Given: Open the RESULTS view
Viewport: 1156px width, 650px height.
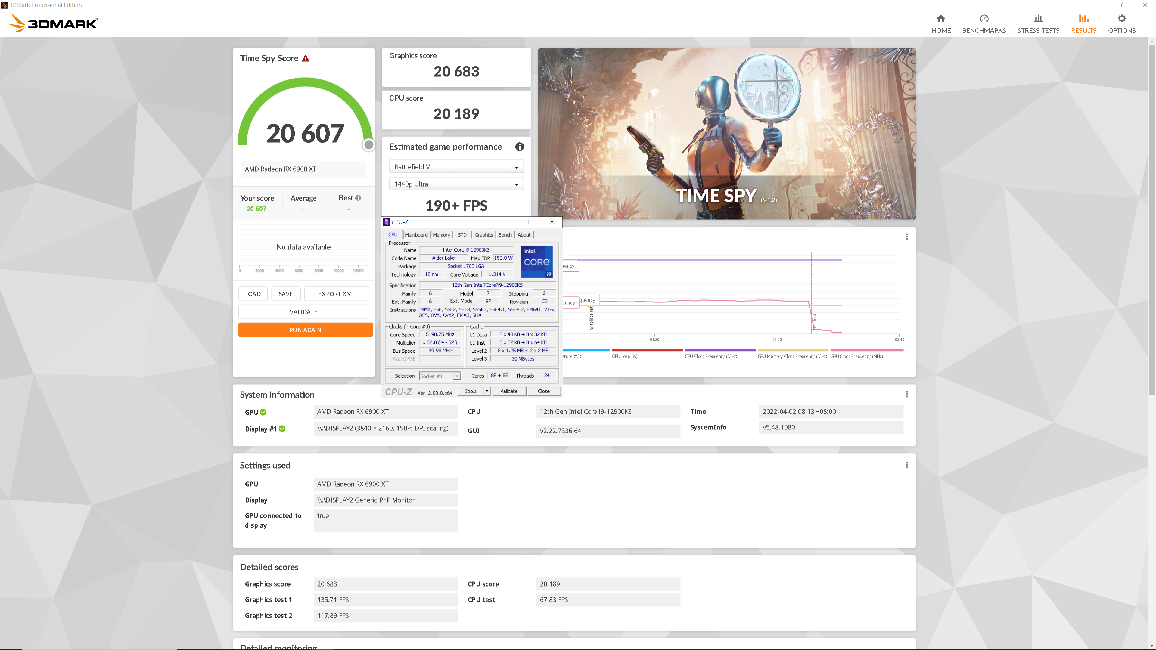Looking at the screenshot, I should (x=1083, y=24).
